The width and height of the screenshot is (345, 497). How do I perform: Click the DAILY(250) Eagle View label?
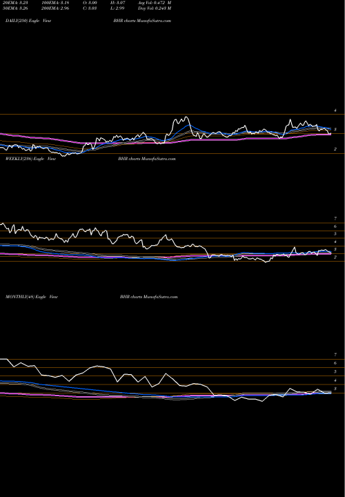(x=28, y=21)
